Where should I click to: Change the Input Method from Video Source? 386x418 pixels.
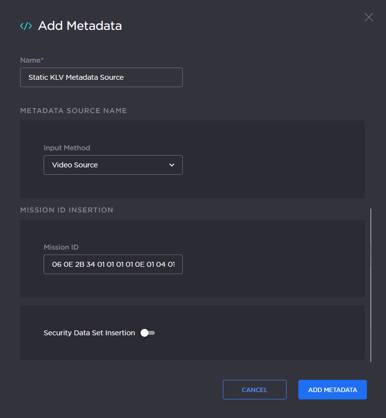[113, 165]
